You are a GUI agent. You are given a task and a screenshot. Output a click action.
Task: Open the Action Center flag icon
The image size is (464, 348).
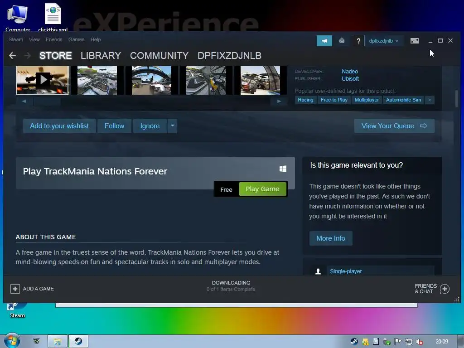click(398, 342)
